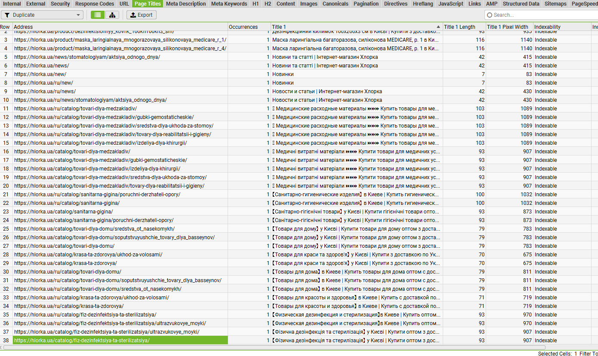Click the search magnifier icon
Viewport: 598px width, 356px height.
(490, 15)
